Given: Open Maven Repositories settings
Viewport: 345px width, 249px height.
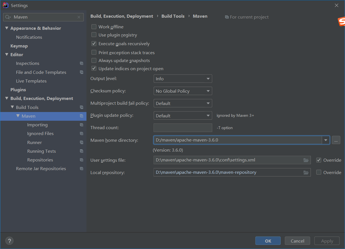Looking at the screenshot, I should pos(40,160).
